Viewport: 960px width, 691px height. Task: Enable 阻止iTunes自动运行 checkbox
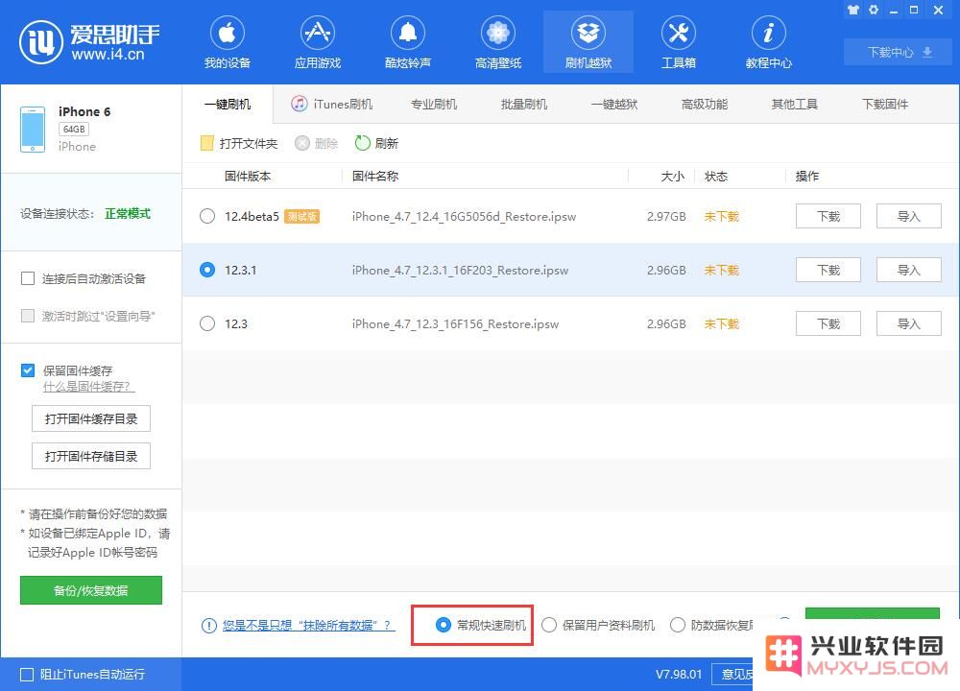tap(27, 675)
